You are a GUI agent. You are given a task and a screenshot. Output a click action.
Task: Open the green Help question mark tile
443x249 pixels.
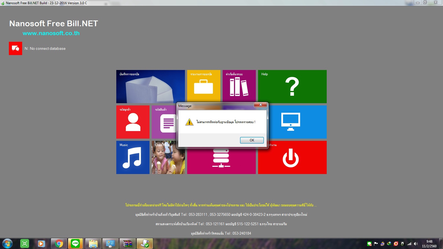tap(292, 87)
